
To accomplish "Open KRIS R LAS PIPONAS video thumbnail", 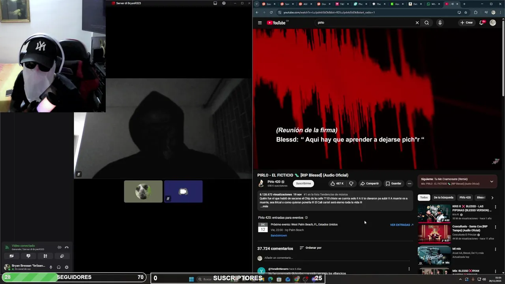I will pos(434,213).
